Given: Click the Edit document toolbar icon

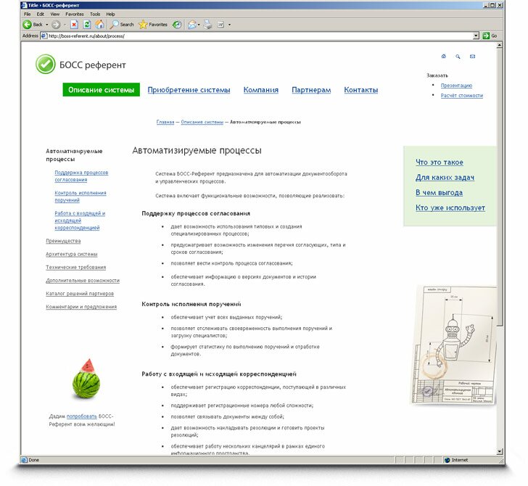Looking at the screenshot, I should coord(220,25).
